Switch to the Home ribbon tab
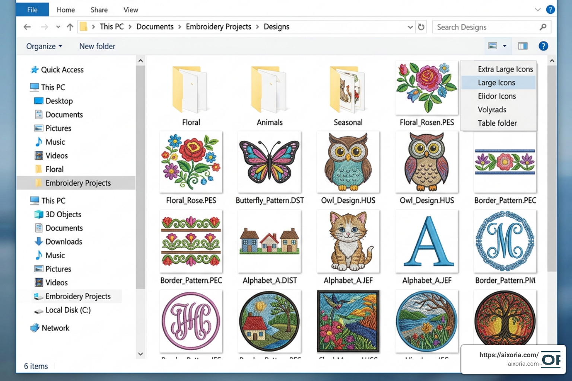 (66, 10)
